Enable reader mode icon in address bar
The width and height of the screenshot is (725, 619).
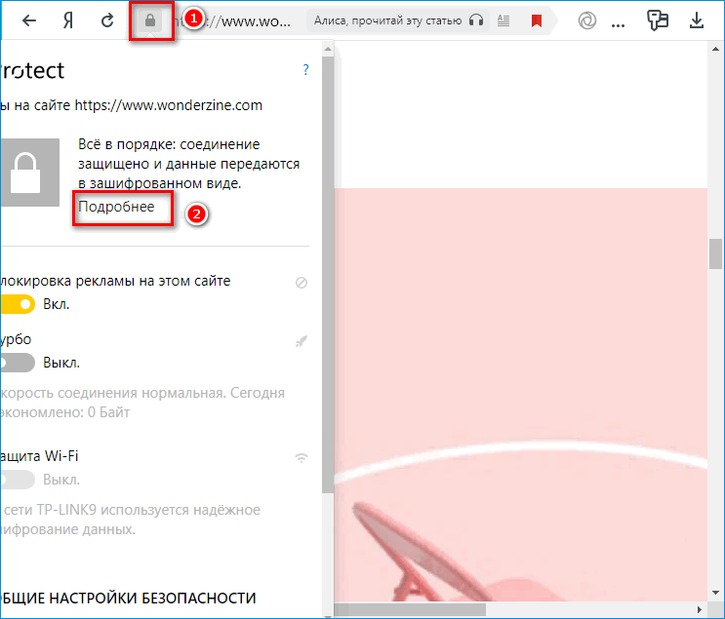click(503, 20)
